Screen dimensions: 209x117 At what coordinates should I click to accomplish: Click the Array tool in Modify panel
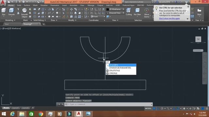click(79, 17)
